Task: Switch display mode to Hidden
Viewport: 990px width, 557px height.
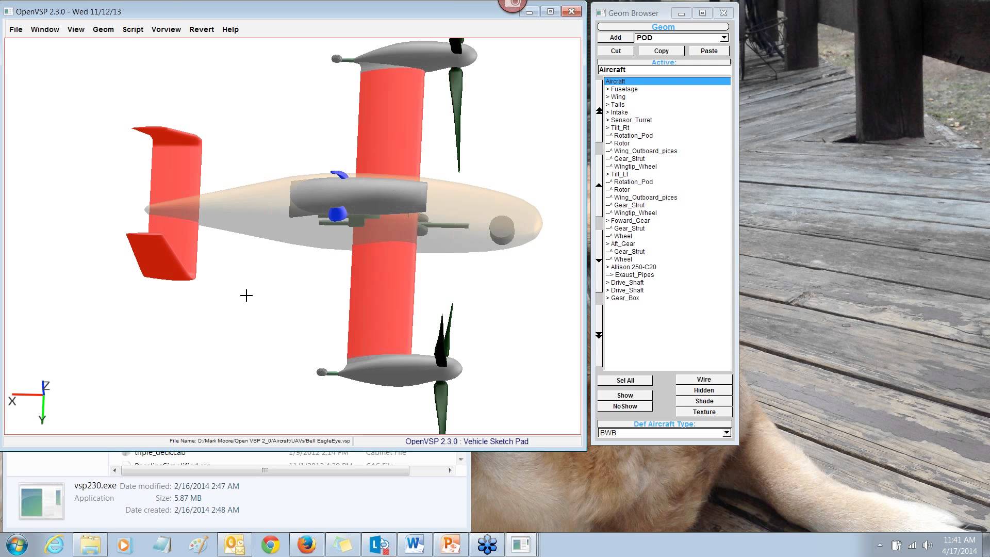Action: pyautogui.click(x=703, y=390)
